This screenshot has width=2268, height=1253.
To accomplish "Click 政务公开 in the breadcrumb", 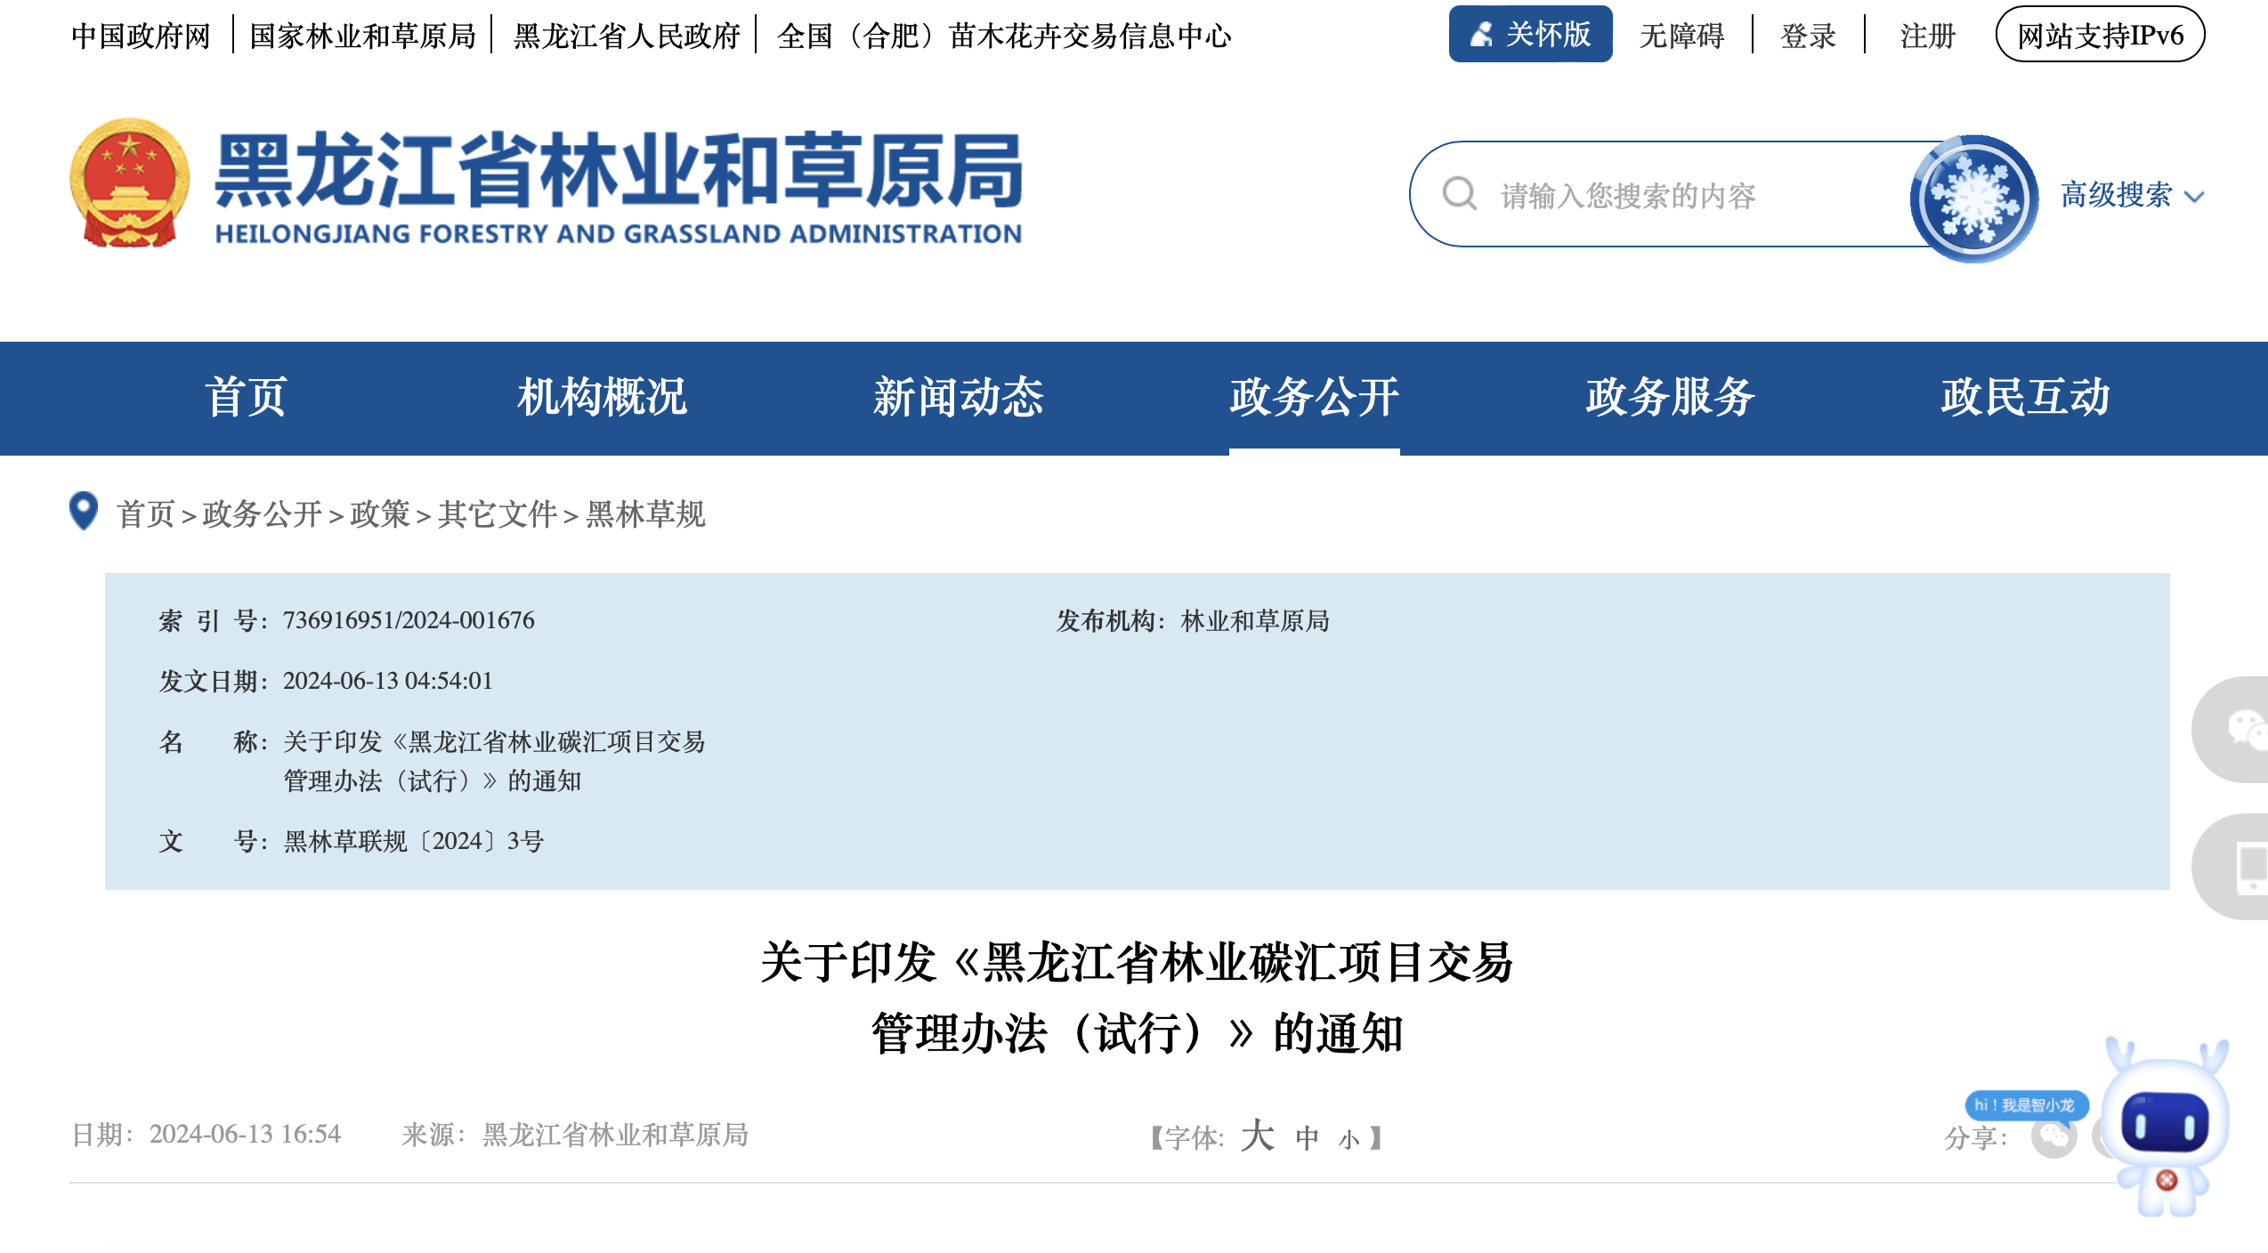I will tap(262, 513).
